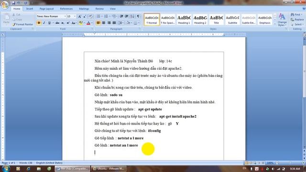This screenshot has width=306, height=172.
Task: Click the Words: 136 status bar entry
Action: 25,162
